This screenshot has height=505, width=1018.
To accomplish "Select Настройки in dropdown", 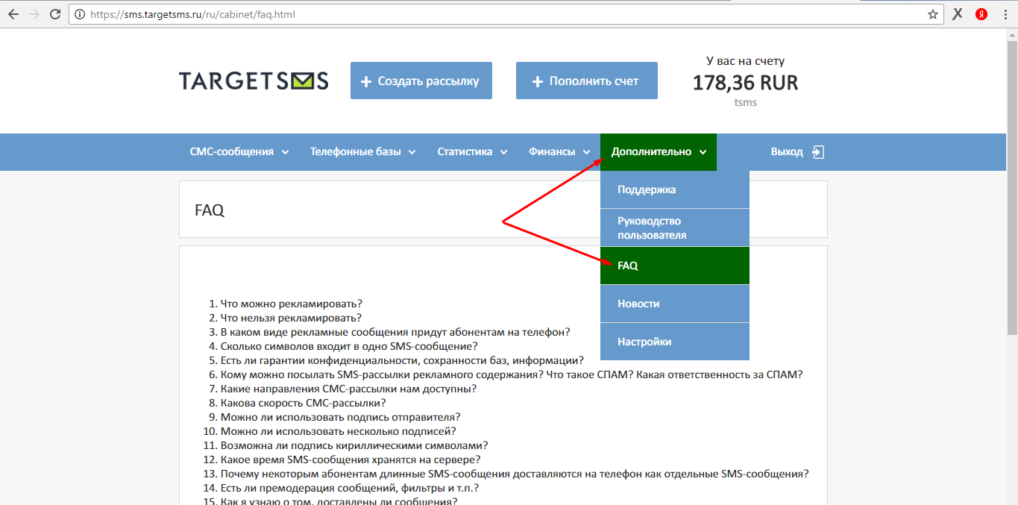I will pos(675,342).
